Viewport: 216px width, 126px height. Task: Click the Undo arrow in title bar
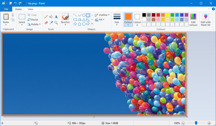pos(15,3)
